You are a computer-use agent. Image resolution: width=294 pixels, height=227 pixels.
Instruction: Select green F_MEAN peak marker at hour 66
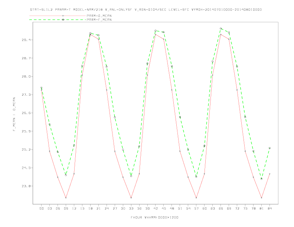pyautogui.click(x=221, y=29)
